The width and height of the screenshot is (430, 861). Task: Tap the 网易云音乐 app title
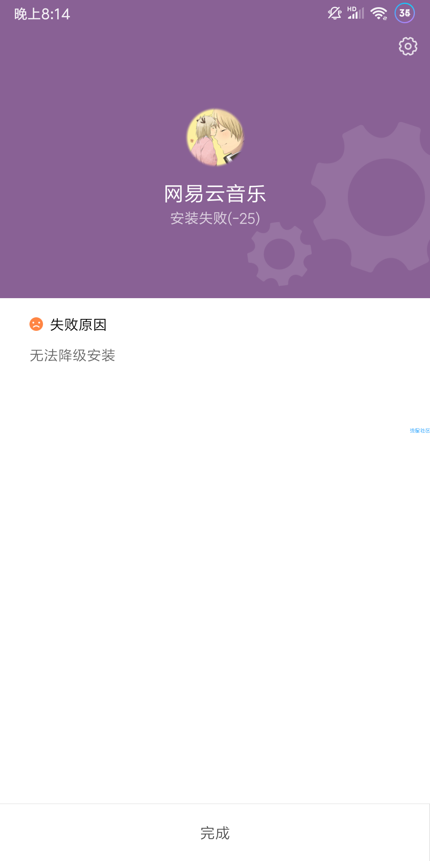[x=215, y=194]
